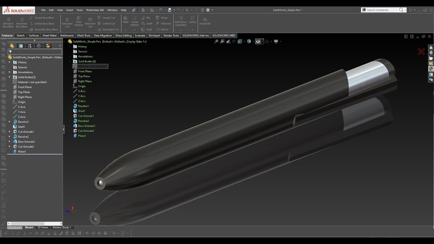Click the Previous View icon
The image size is (434, 244).
[228, 41]
